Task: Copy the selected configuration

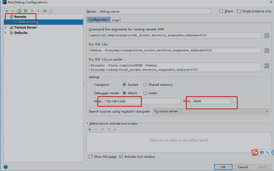Action: tap(19, 11)
